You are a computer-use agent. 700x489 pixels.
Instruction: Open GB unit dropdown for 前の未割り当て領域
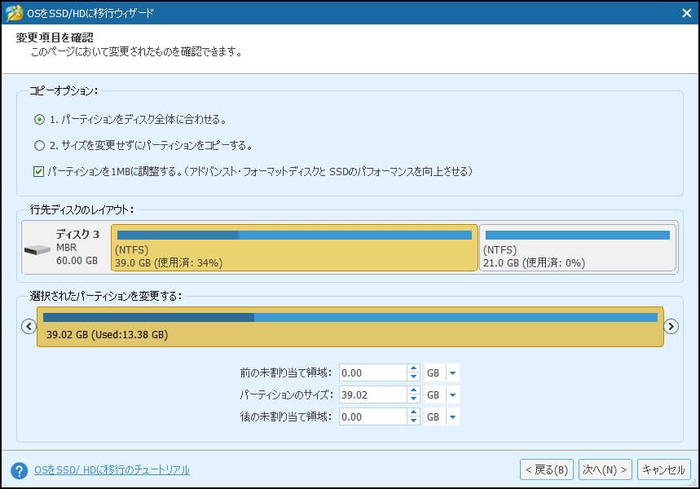click(x=451, y=372)
